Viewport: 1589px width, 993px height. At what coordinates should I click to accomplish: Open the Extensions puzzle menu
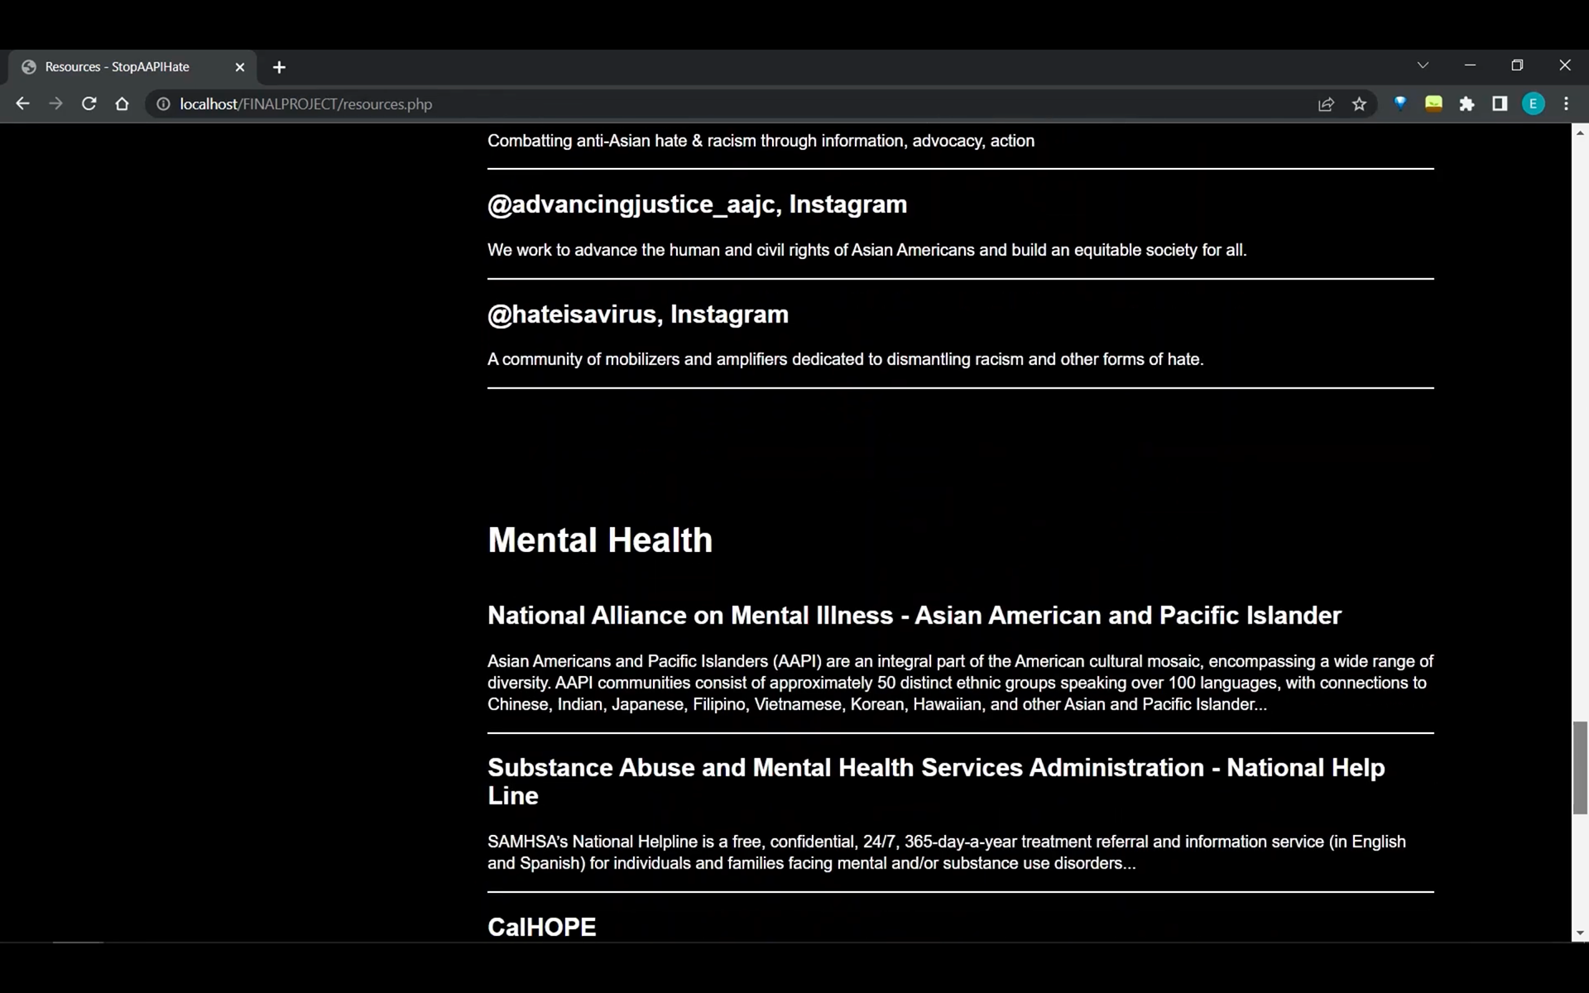coord(1467,104)
